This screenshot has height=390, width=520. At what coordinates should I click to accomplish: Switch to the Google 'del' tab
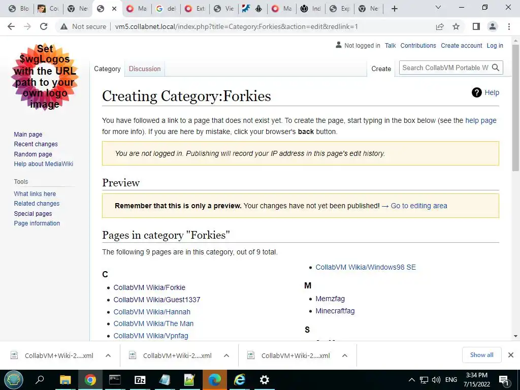pyautogui.click(x=166, y=9)
